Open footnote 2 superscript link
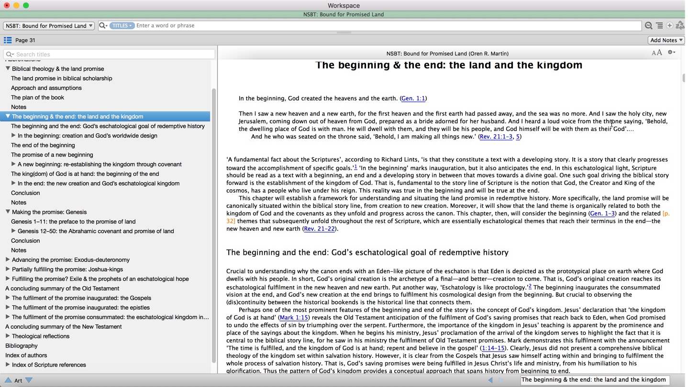688x387 pixels. click(x=530, y=286)
